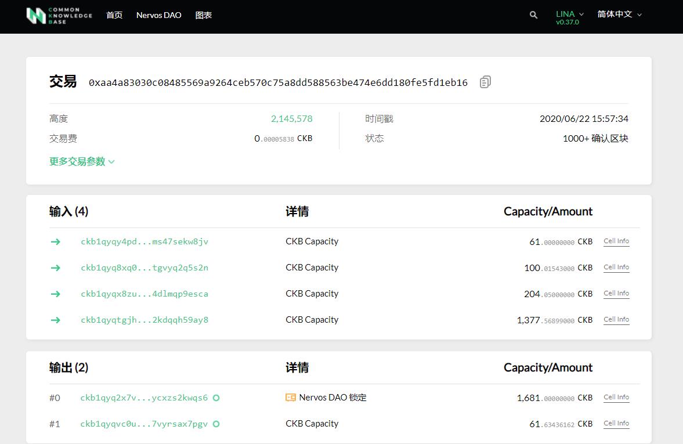Open input address ckb1qyqtgjh...2kdqqh59ay8
This screenshot has height=444, width=683.
[144, 320]
